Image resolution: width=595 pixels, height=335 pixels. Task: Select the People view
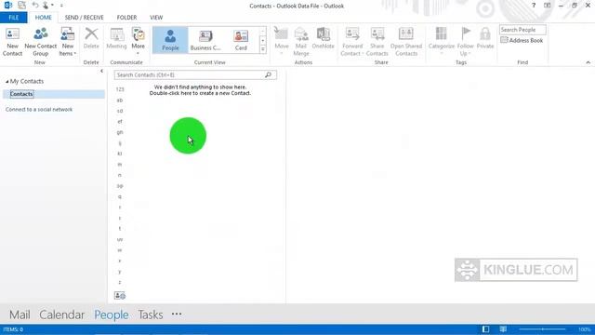click(x=170, y=40)
